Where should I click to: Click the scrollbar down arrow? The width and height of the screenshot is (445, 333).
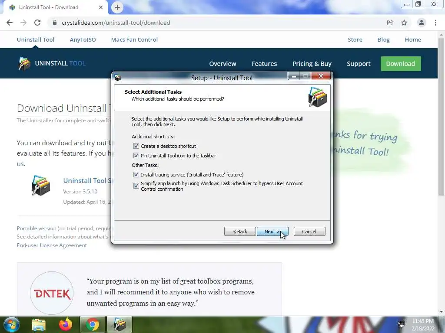coord(441,312)
